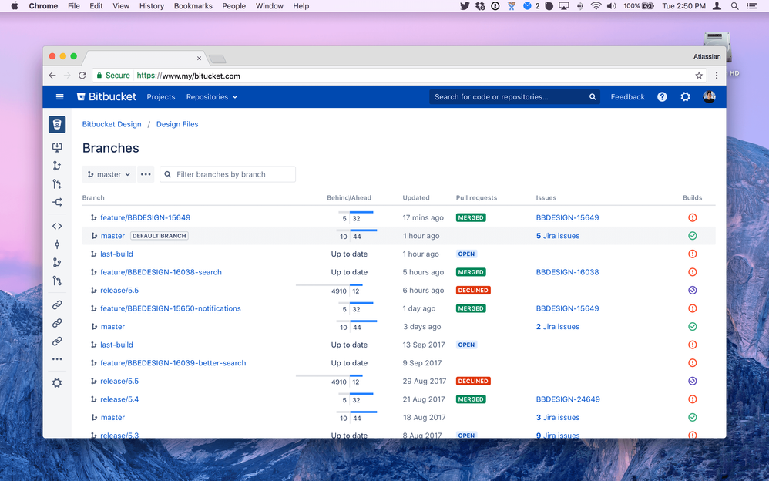Click the Bitbucket logo
This screenshot has height=481, width=769.
pyautogui.click(x=106, y=96)
